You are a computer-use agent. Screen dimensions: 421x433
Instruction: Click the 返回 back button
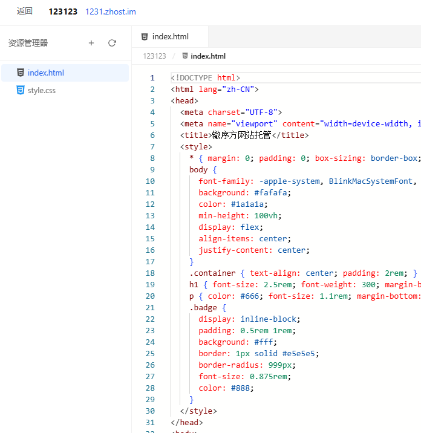(25, 11)
